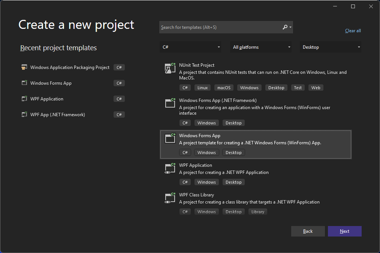
Task: Click the WPF Application template icon in the list
Action: pos(170,169)
